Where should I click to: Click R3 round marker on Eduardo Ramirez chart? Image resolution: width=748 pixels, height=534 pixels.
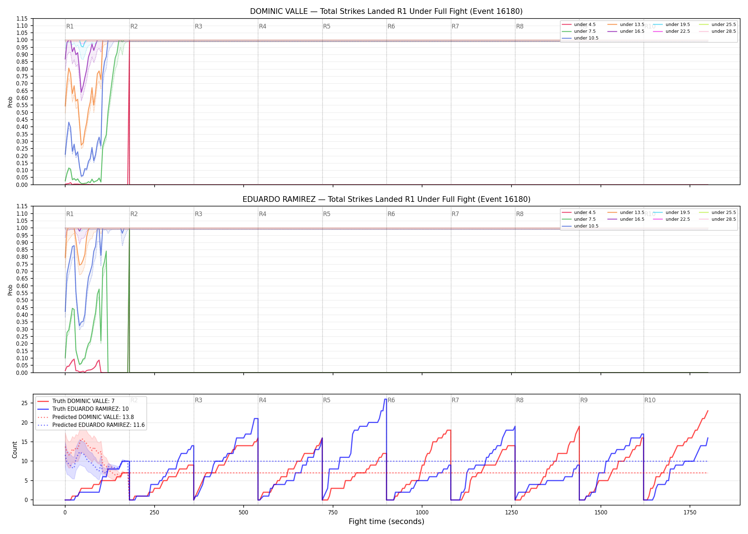click(198, 214)
